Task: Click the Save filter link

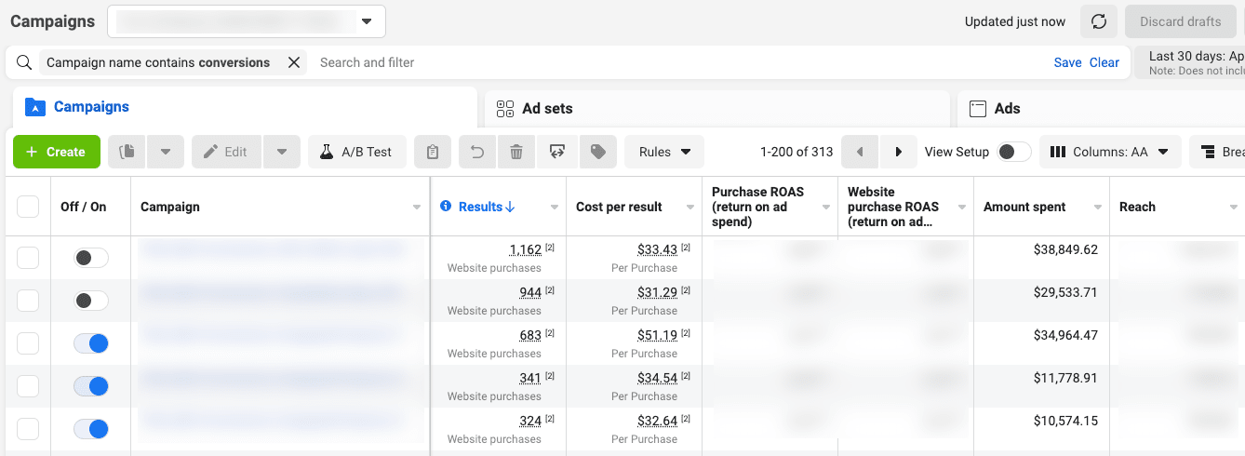Action: pos(1067,62)
